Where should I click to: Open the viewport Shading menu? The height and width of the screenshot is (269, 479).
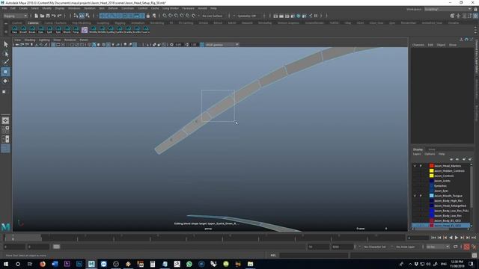pyautogui.click(x=30, y=40)
